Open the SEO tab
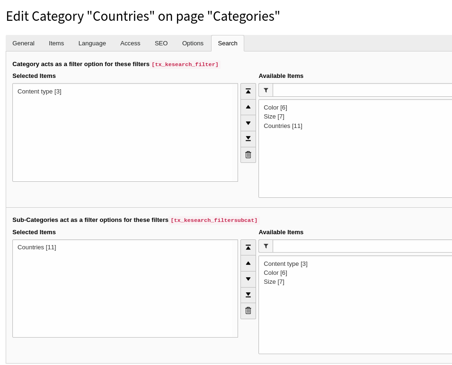 pyautogui.click(x=161, y=43)
